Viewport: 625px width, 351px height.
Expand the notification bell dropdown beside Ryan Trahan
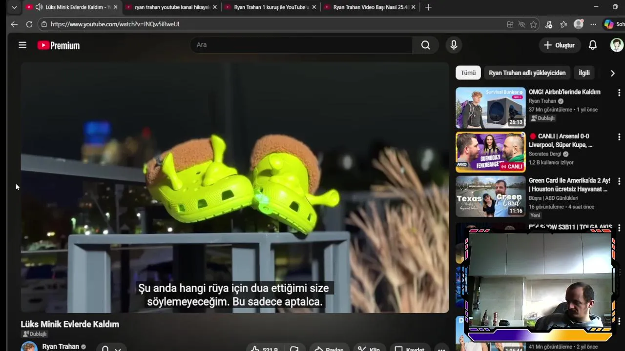pyautogui.click(x=118, y=349)
